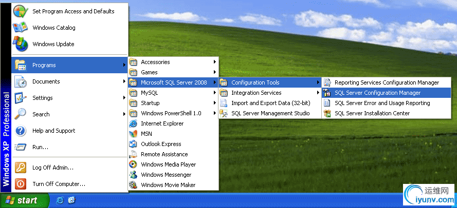Image resolution: width=457 pixels, height=208 pixels.
Task: Choose Log Off Admin... entry
Action: click(70, 168)
